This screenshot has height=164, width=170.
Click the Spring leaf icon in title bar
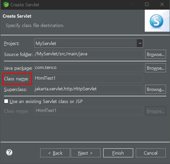click(6, 5)
